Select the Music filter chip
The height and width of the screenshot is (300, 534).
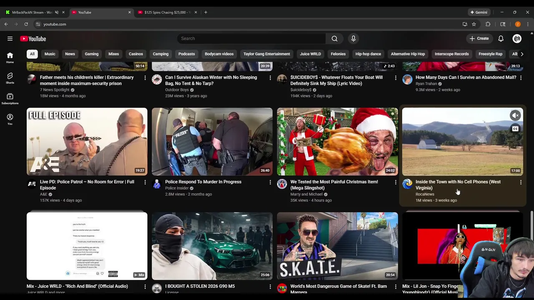point(50,54)
